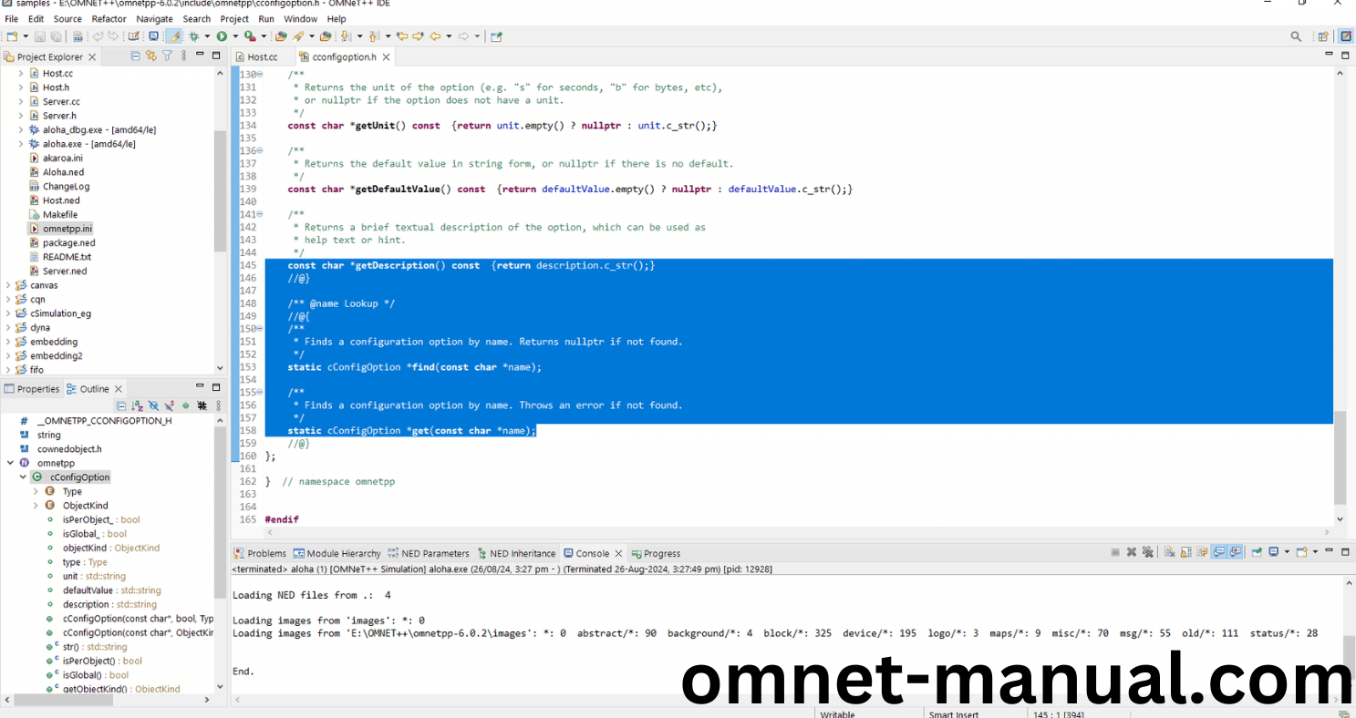Click the search magnifier icon at top right
This screenshot has height=718, width=1356.
pyautogui.click(x=1296, y=36)
